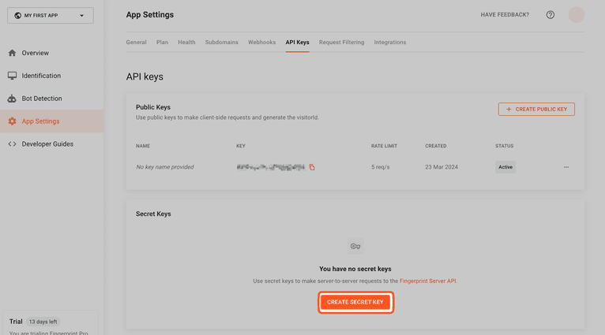The image size is (605, 335).
Task: Click the Bot Detection robot icon
Action: pos(12,99)
